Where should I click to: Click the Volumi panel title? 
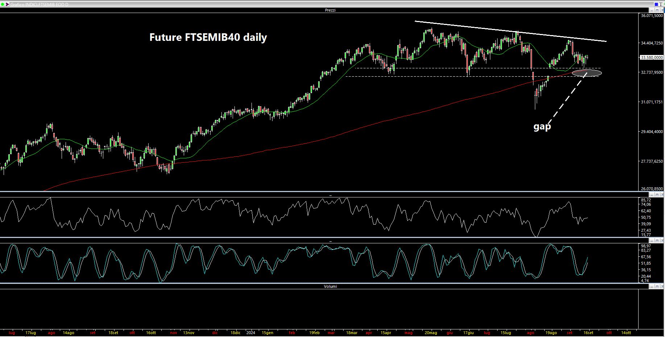[x=330, y=286]
